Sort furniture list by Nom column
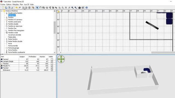Image resolution: width=175 pixels, height=98 pixels. point(10,57)
